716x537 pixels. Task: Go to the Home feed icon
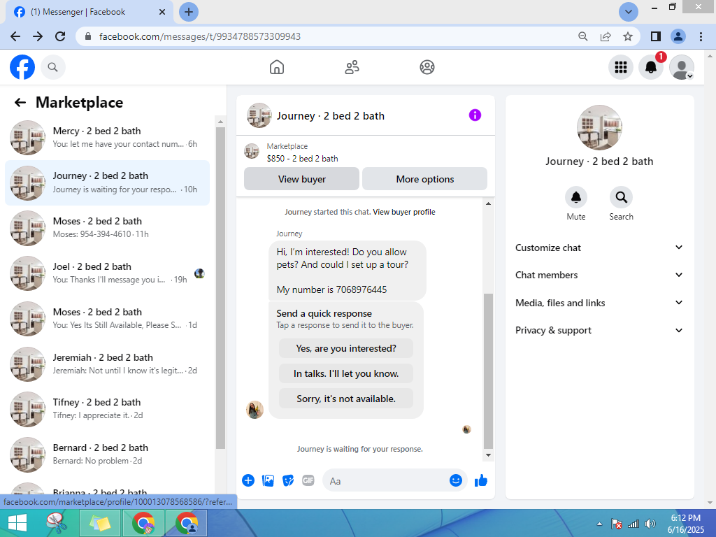tap(277, 67)
